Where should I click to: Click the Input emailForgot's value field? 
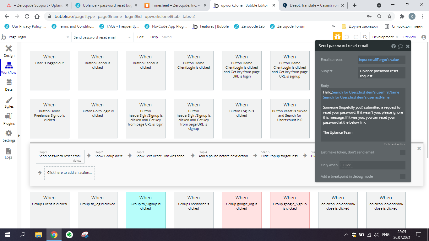tap(381, 60)
